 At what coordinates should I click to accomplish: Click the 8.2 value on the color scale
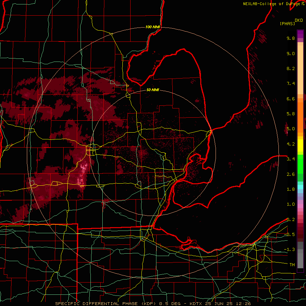pyautogui.click(x=291, y=68)
